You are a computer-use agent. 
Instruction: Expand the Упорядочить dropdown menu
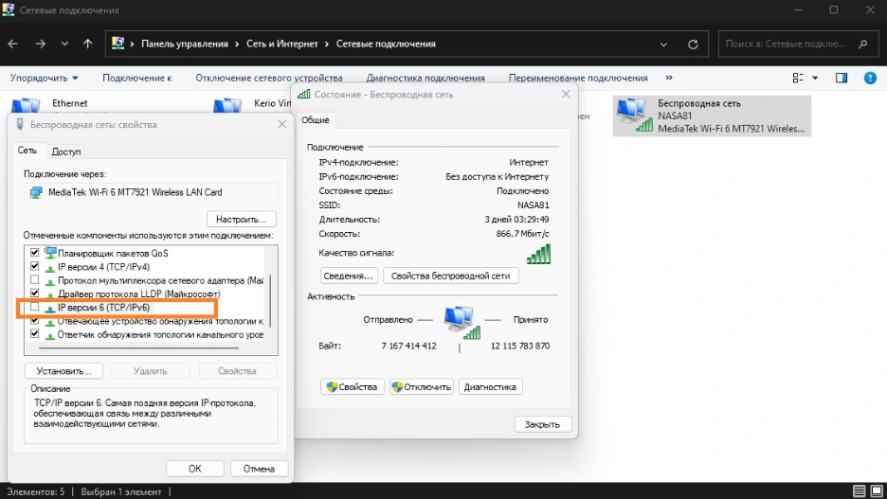point(45,78)
